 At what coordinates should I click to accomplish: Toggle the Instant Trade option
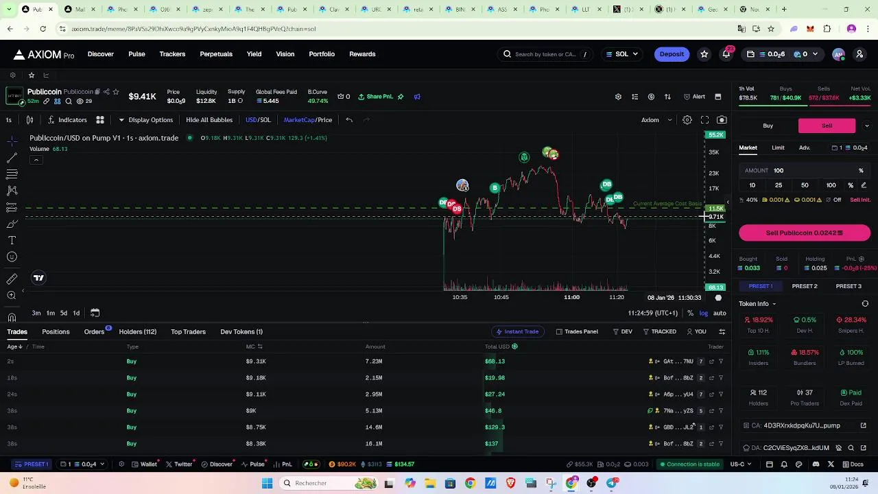[x=517, y=331]
